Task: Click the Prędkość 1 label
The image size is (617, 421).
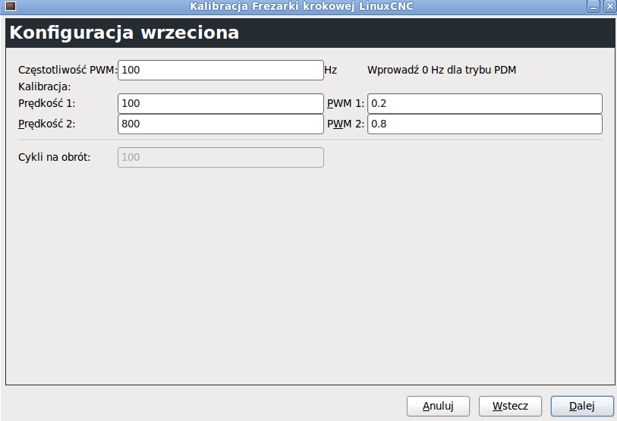Action: pyautogui.click(x=47, y=103)
